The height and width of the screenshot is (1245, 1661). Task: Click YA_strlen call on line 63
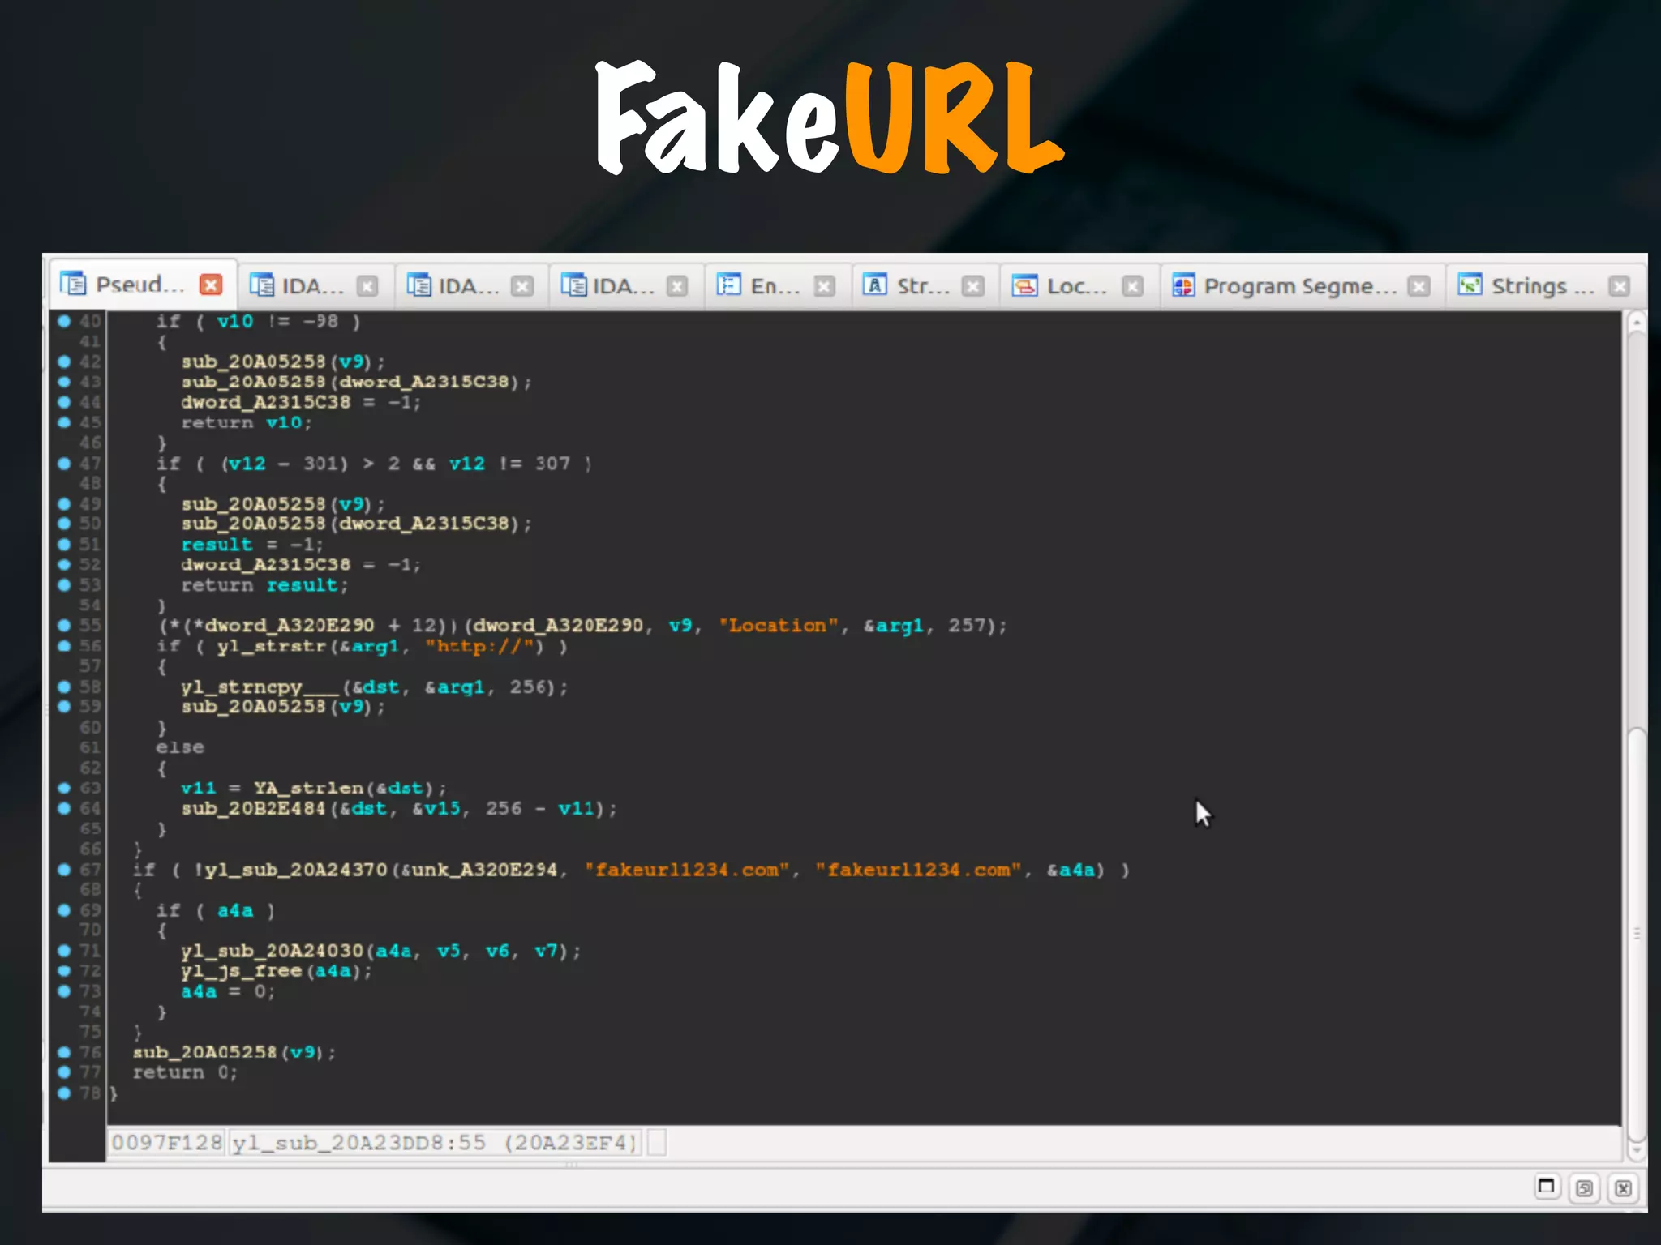[308, 788]
